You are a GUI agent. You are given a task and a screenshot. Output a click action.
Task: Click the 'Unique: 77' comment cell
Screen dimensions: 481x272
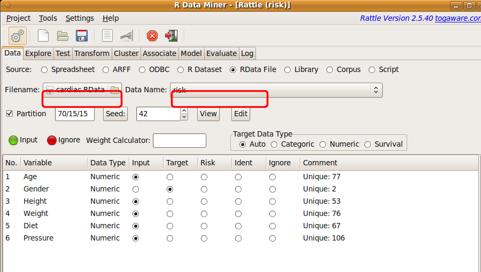[x=322, y=177]
